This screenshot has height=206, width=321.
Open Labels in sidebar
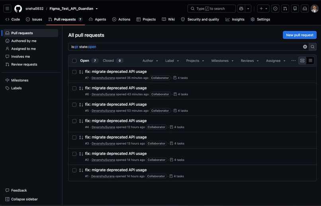coord(31,88)
